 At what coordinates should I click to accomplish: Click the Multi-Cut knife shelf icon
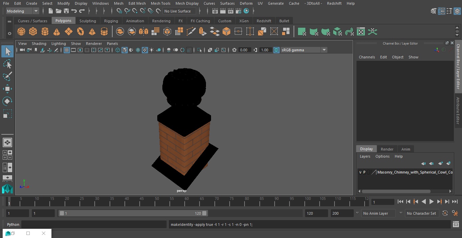coord(191,32)
